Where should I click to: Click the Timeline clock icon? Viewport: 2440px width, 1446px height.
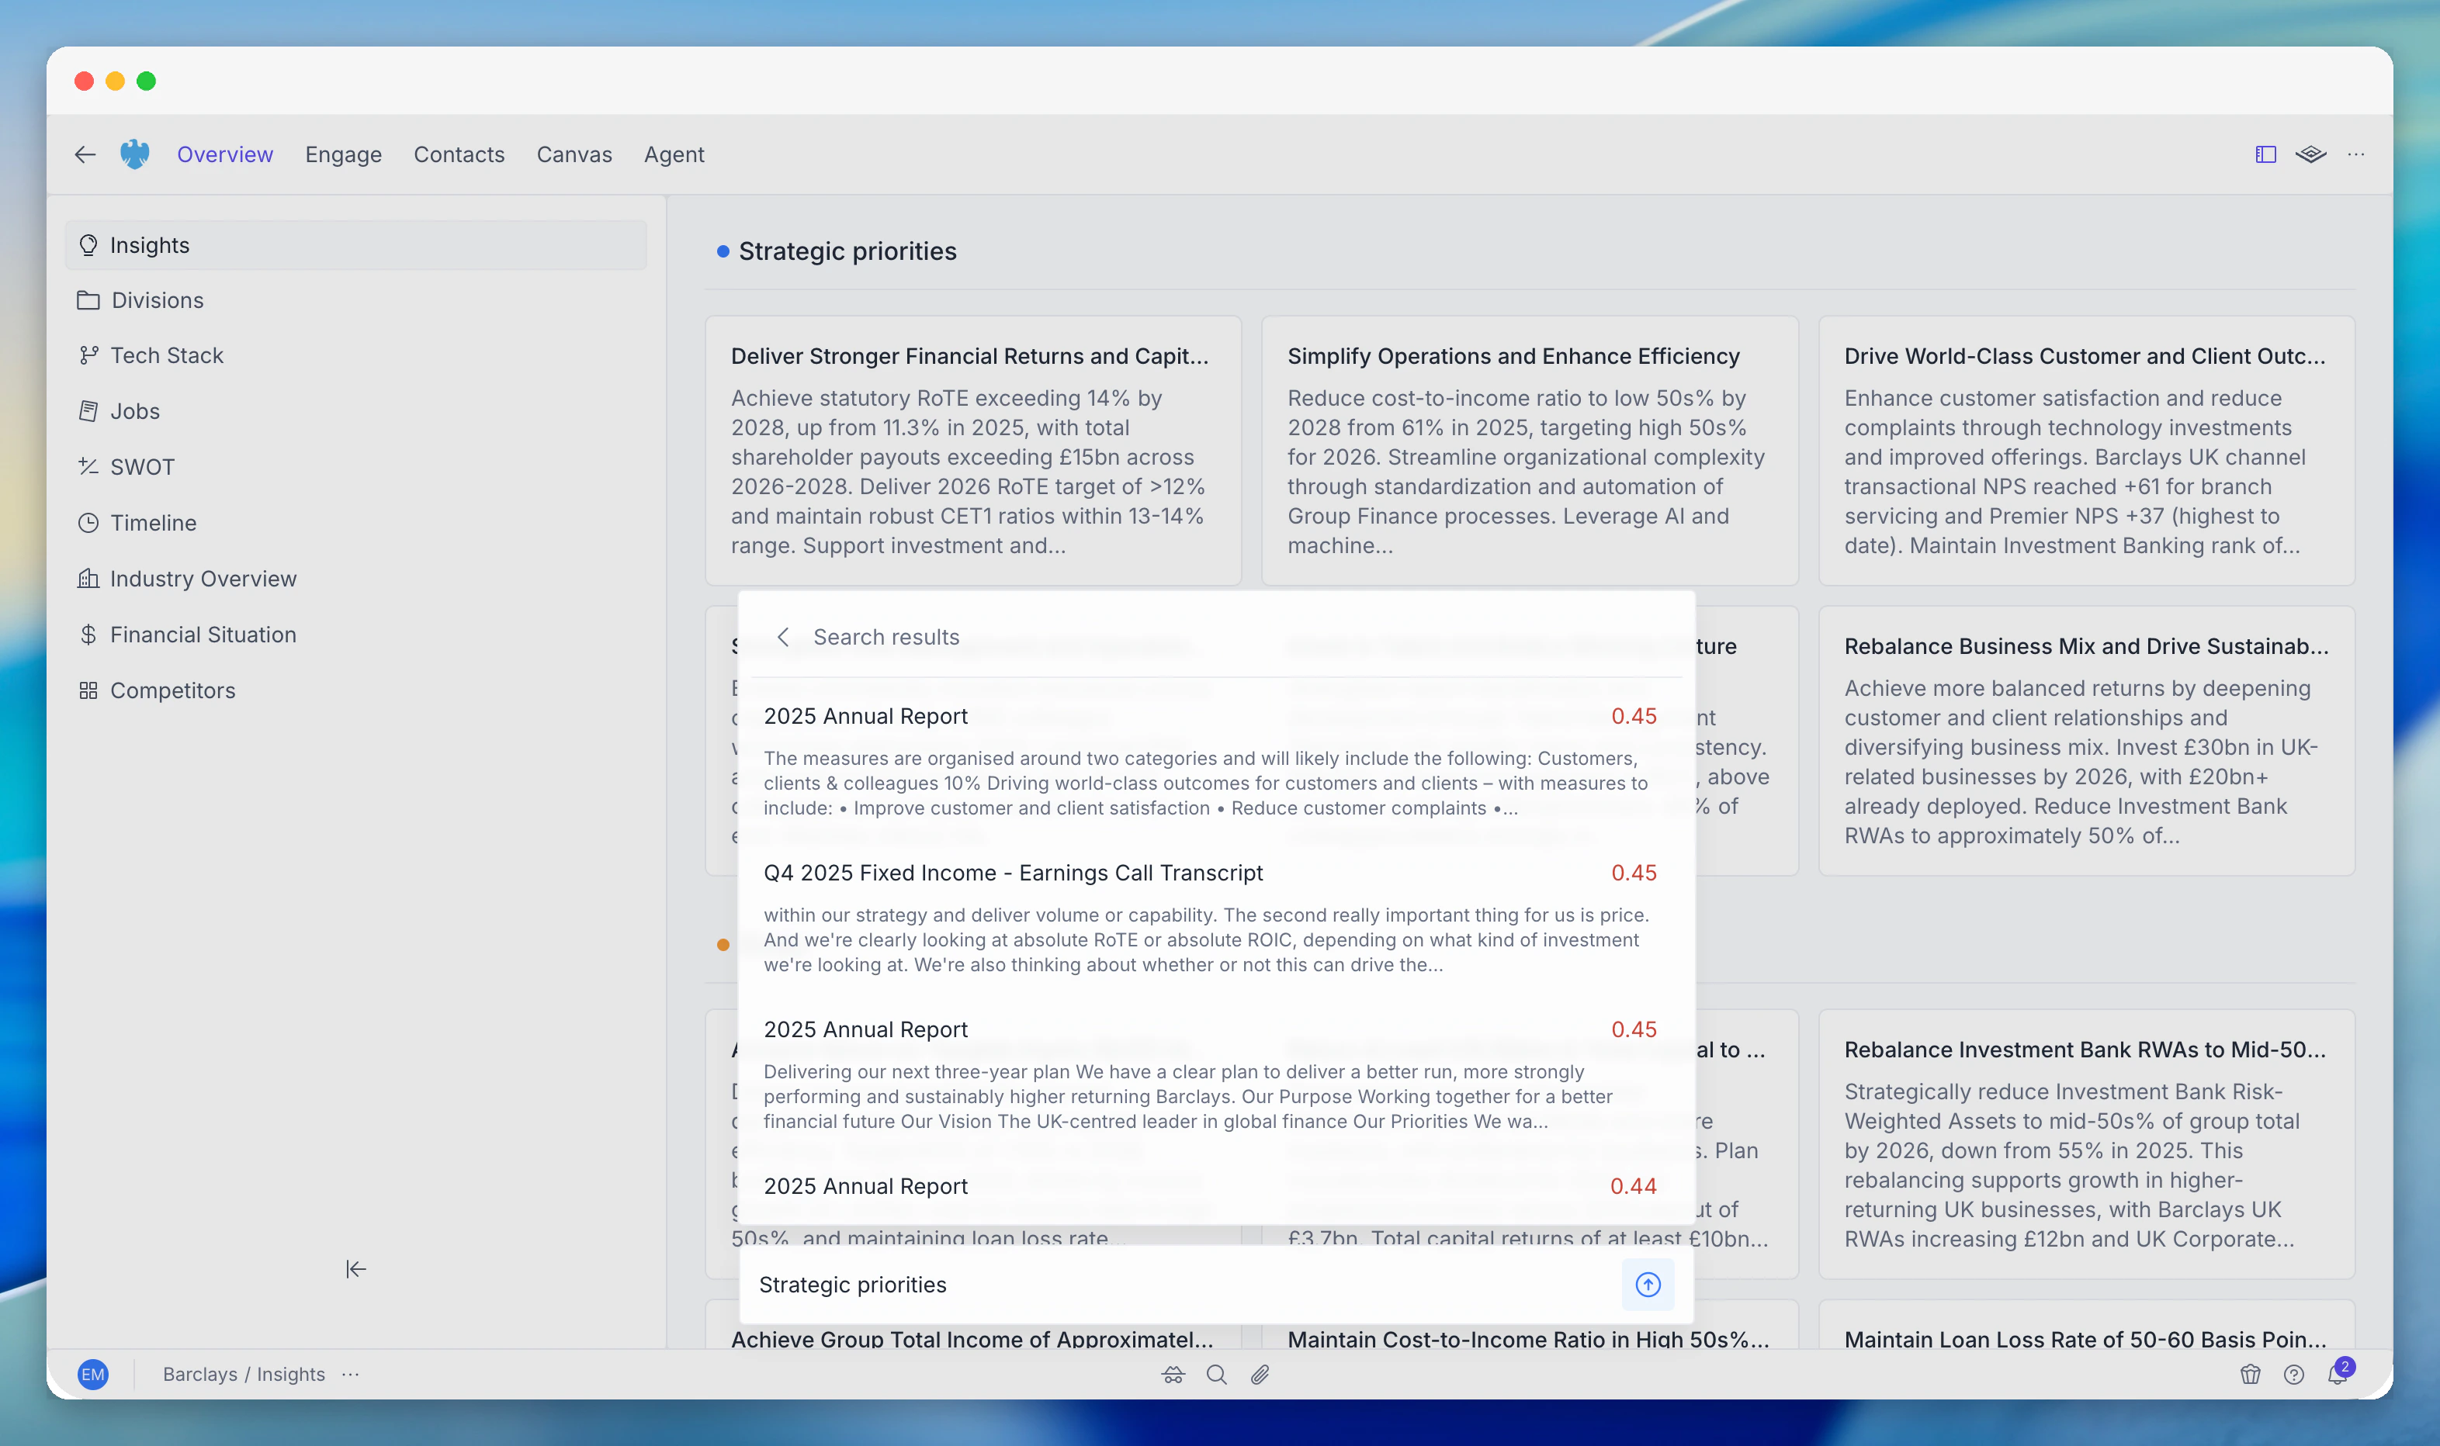pyautogui.click(x=88, y=522)
